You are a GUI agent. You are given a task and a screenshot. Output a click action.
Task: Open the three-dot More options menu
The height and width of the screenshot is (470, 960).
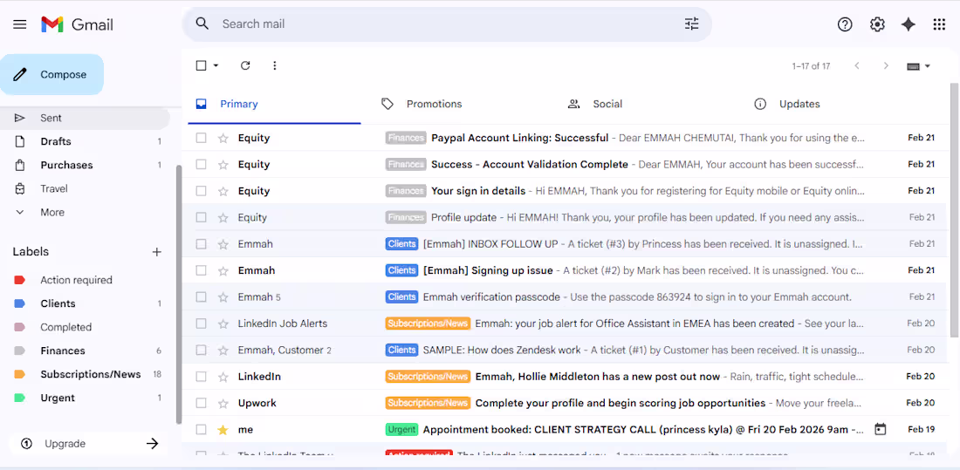click(275, 65)
